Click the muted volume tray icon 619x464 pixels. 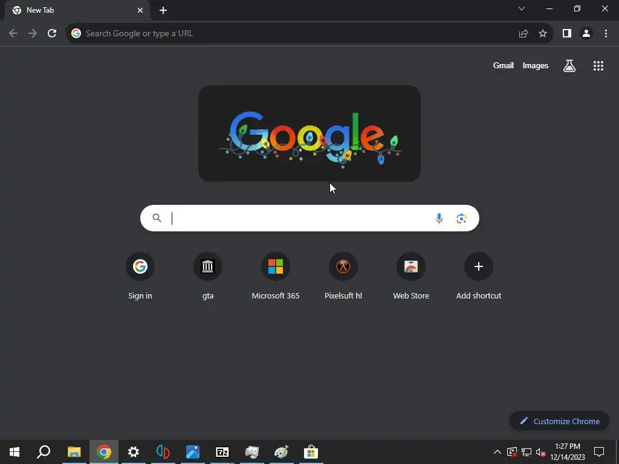tap(540, 452)
